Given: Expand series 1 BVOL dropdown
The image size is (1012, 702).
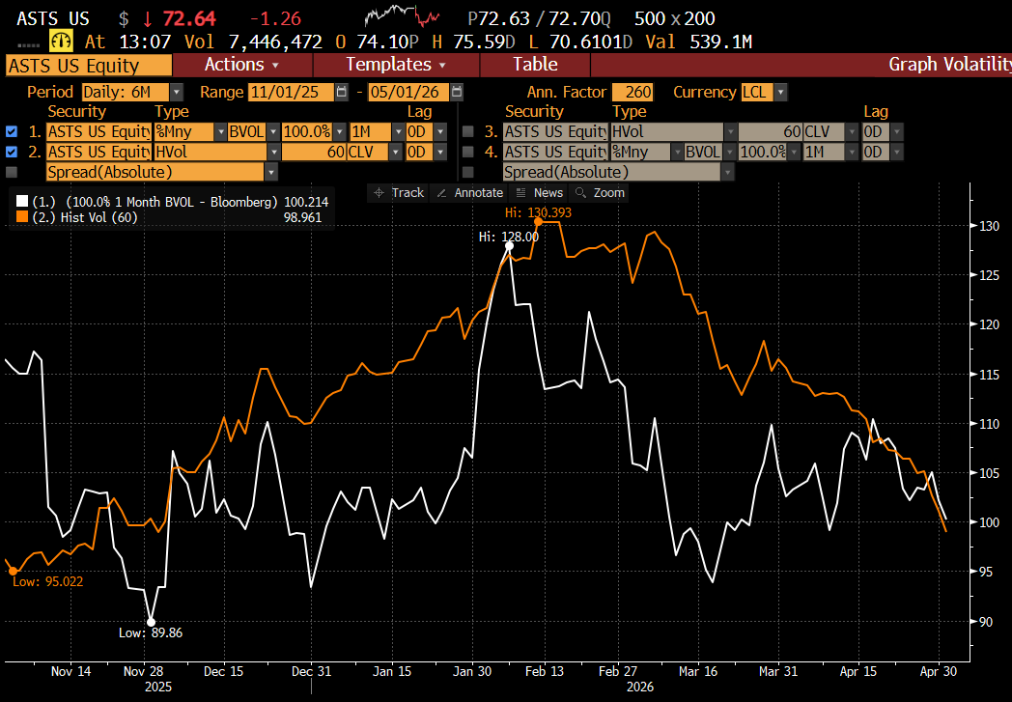Looking at the screenshot, I should 273,131.
